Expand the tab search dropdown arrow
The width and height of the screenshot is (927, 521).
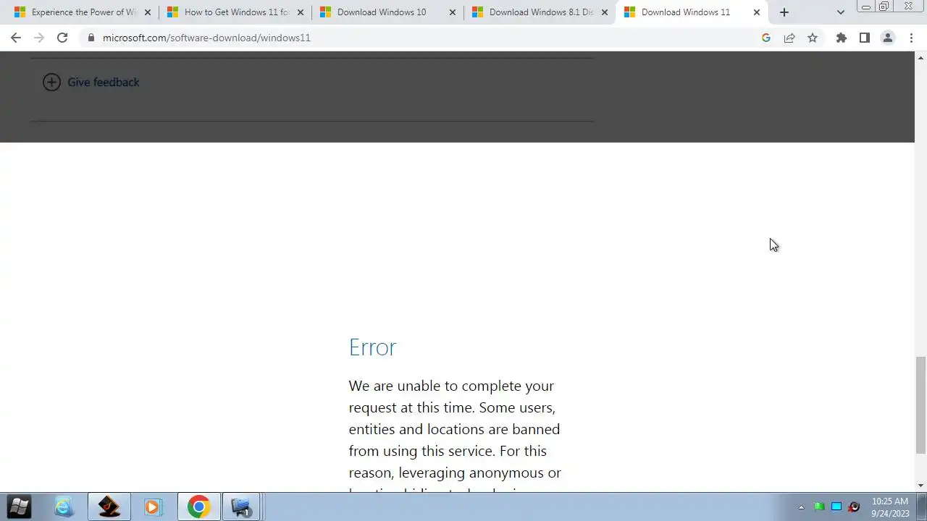tap(841, 12)
